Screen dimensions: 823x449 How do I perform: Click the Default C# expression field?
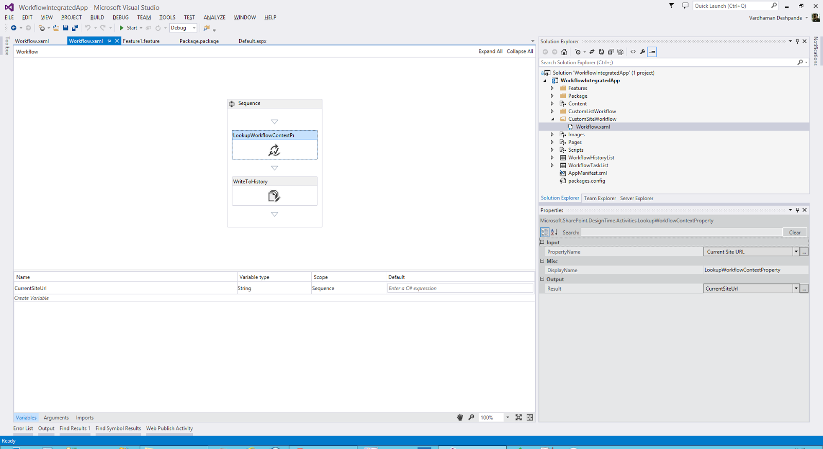pos(460,289)
